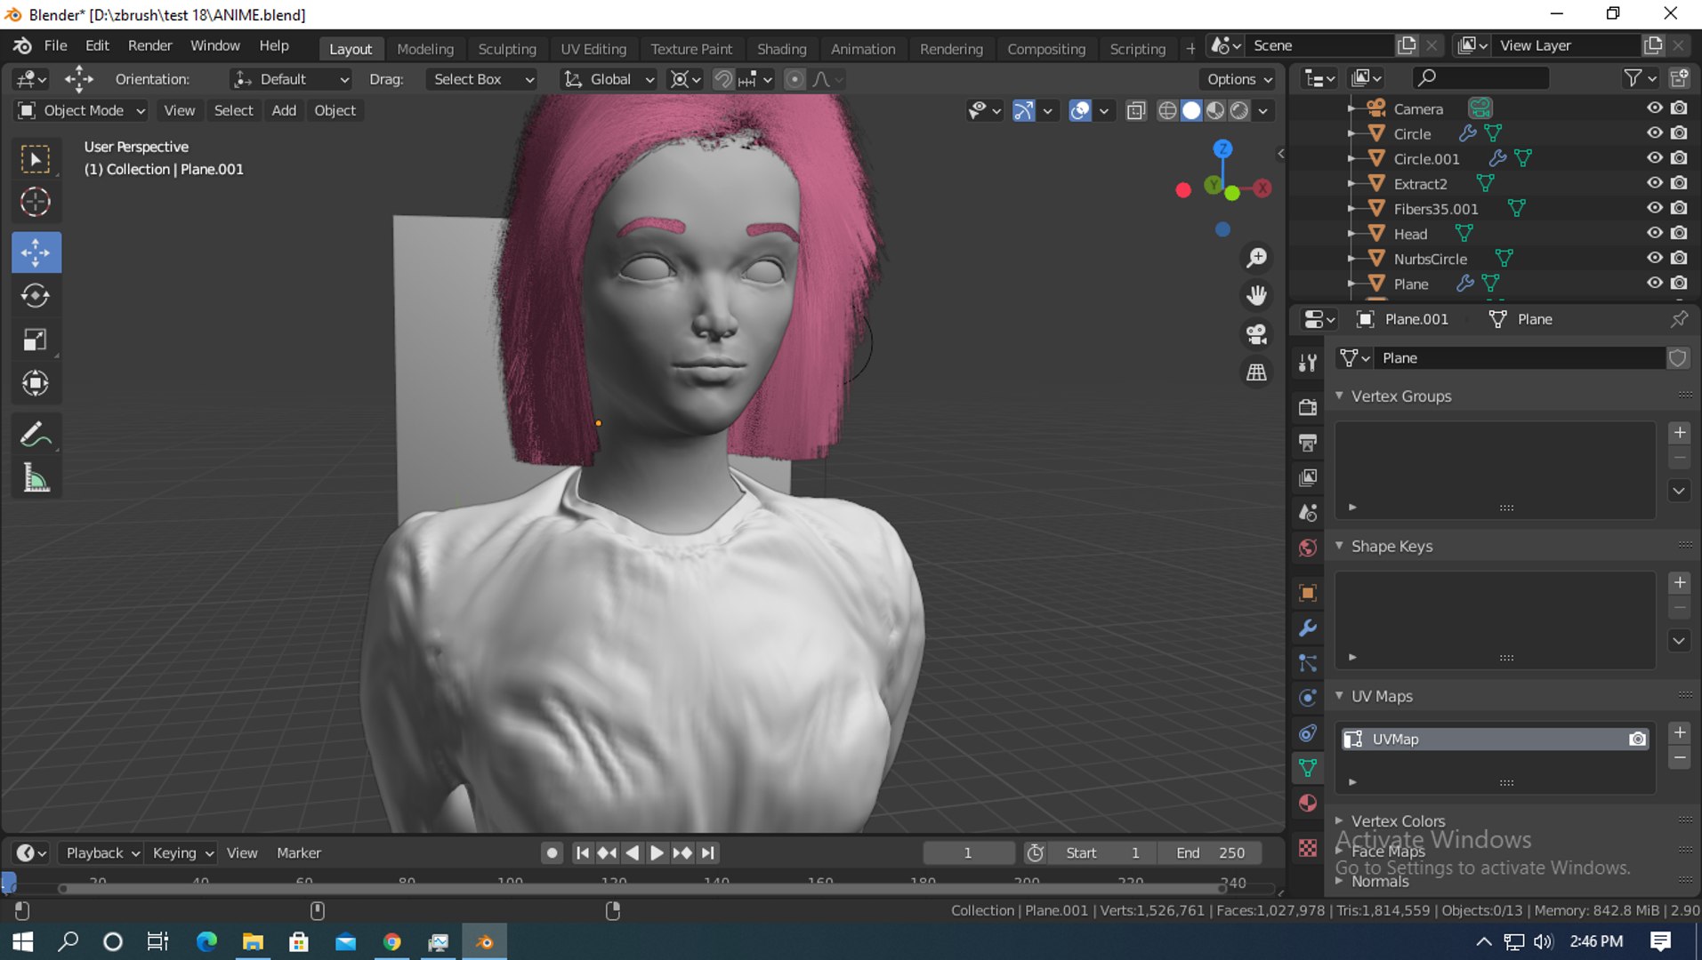1702x960 pixels.
Task: Activate the Transform tool
Action: click(x=36, y=383)
